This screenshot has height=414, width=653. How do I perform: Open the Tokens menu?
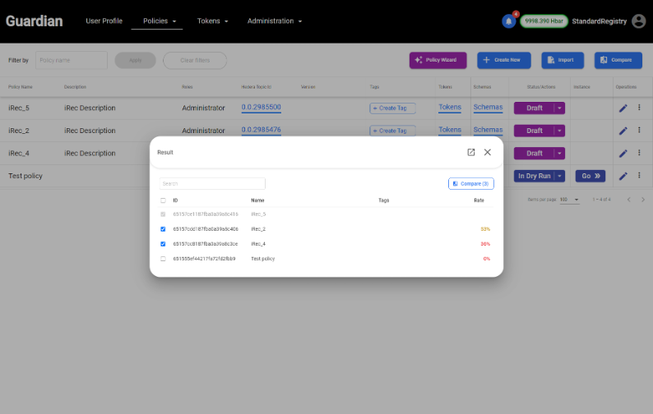tap(212, 21)
